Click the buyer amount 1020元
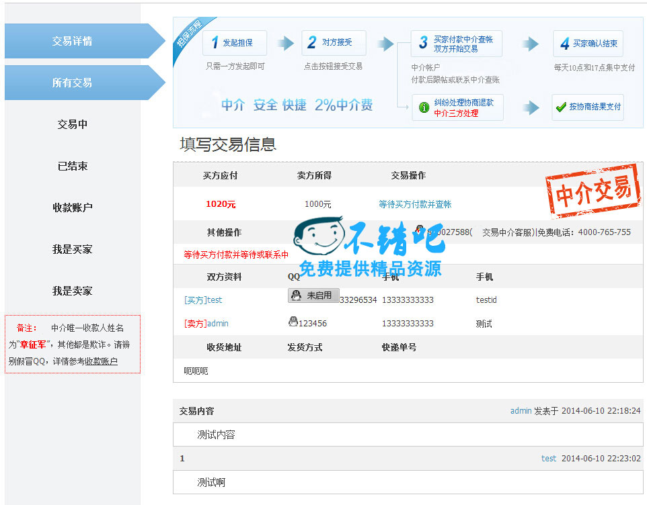Viewport: 647px width, 505px height. click(221, 204)
